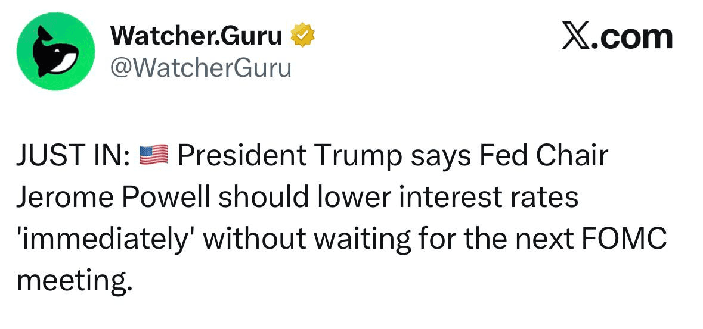Click the "JUST IN:" text

click(74, 156)
